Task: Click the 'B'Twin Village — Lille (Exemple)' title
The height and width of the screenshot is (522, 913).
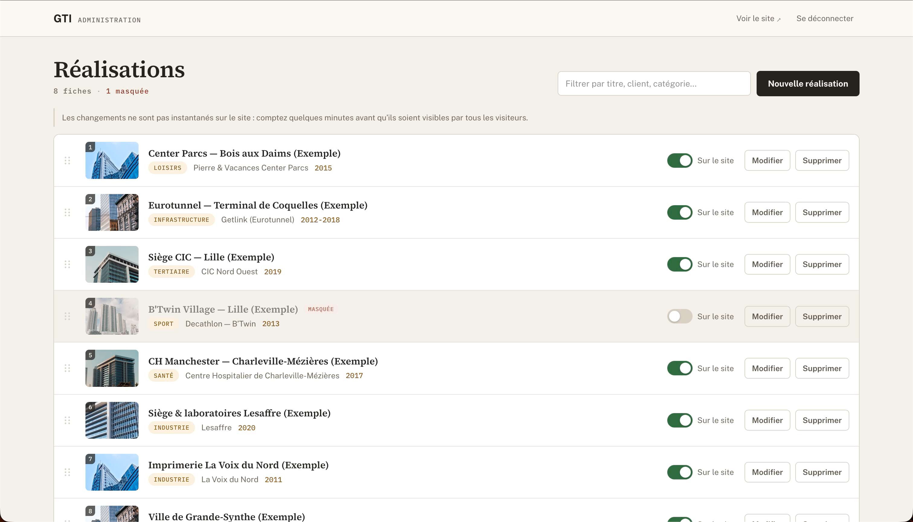Action: tap(223, 309)
